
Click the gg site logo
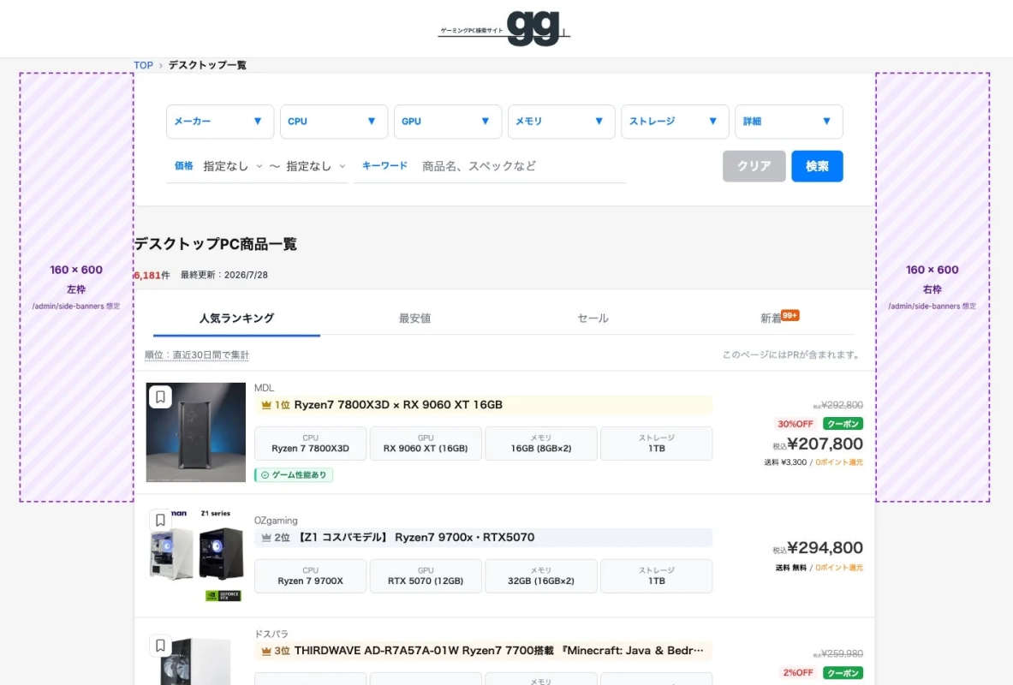click(x=504, y=27)
